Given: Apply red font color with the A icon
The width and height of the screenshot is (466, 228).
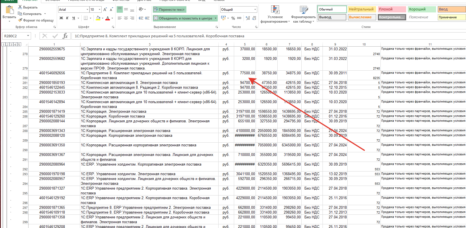Looking at the screenshot, I should [108, 18].
